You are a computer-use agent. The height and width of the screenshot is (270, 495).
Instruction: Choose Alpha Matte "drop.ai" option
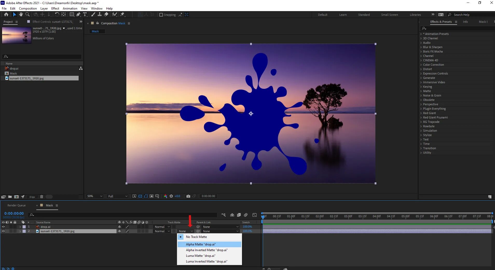point(201,244)
